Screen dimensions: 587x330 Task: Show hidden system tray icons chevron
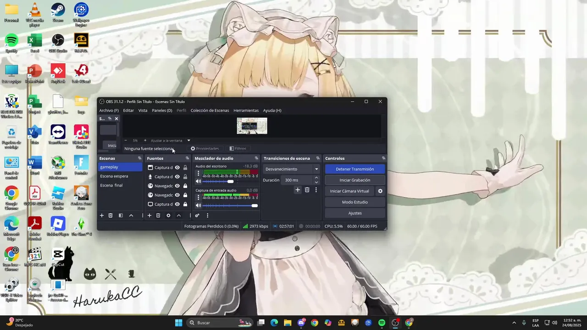click(x=514, y=323)
